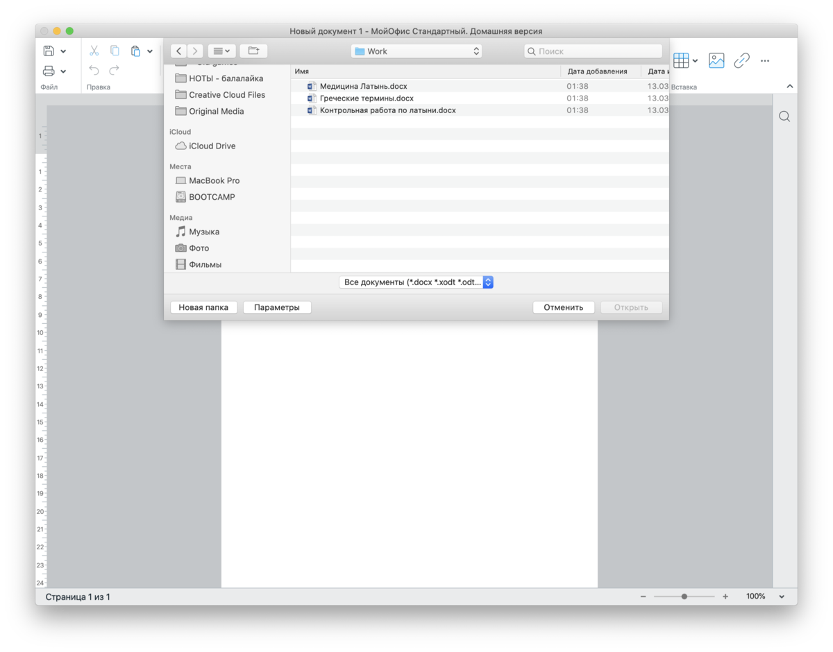Open the search magnifier in right sidebar
The image size is (833, 652).
(x=784, y=117)
